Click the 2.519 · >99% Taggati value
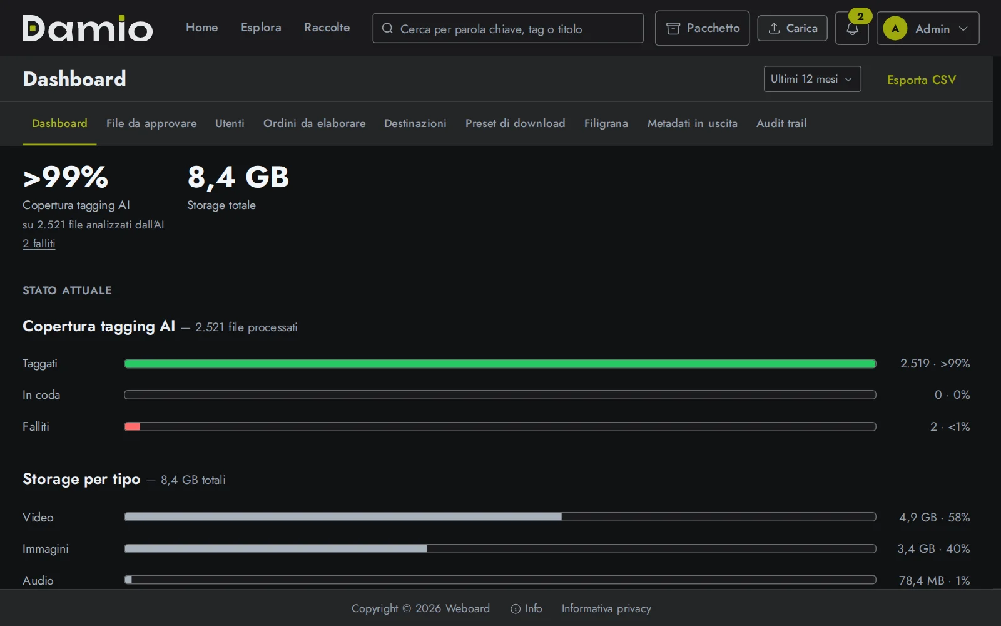Screen dimensions: 1001x626 [935, 364]
